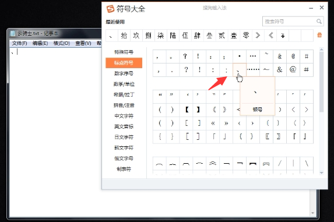This screenshot has width=334, height=222.
Task: Select the 标点符号 category
Action: pos(124,63)
